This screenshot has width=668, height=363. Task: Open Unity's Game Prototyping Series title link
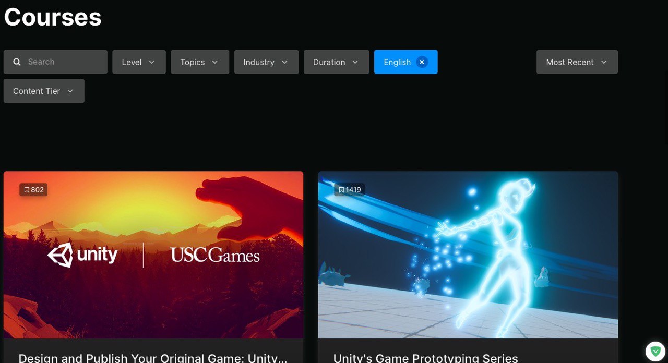click(425, 358)
